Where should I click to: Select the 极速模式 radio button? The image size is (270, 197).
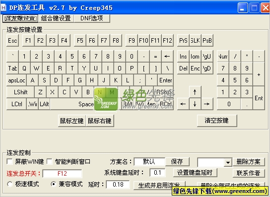coord(10,184)
